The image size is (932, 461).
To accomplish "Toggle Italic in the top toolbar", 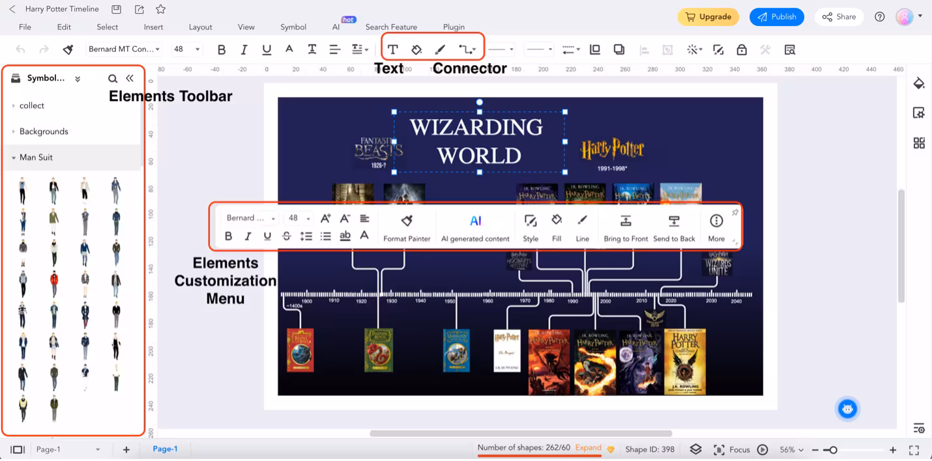I will tap(244, 49).
